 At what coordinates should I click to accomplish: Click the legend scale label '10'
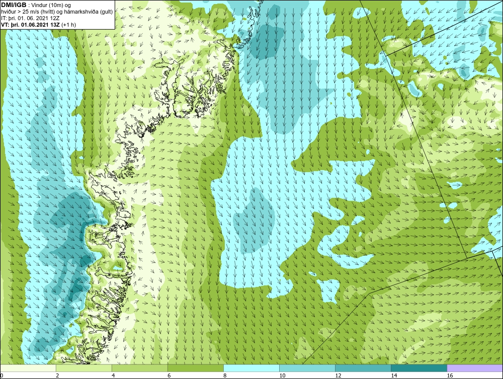[x=282, y=375]
